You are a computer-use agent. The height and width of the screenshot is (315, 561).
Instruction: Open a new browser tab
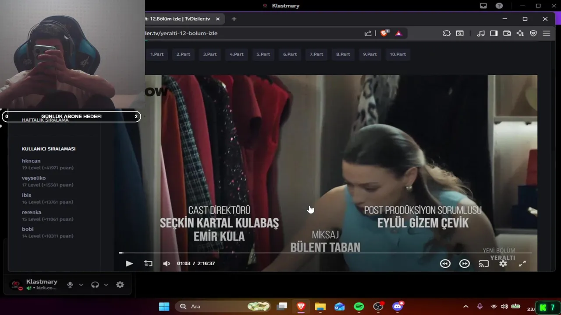(234, 19)
